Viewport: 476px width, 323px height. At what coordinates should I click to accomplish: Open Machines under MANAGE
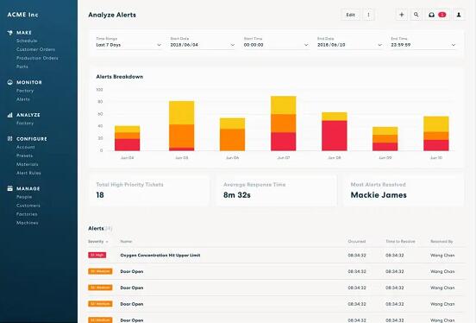coord(28,223)
